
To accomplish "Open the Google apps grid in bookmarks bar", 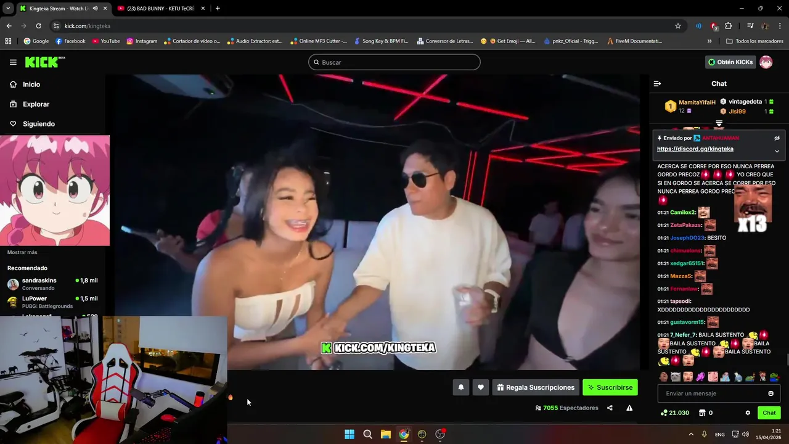I will click(x=8, y=41).
